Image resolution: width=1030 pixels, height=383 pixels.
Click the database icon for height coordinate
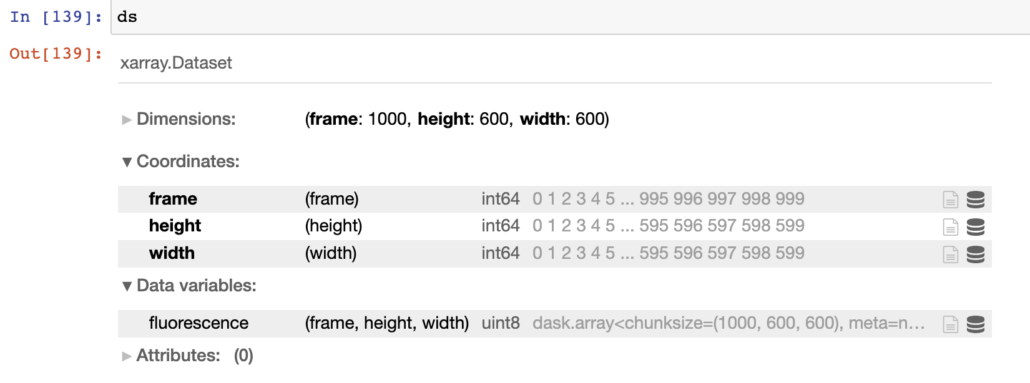click(x=977, y=226)
